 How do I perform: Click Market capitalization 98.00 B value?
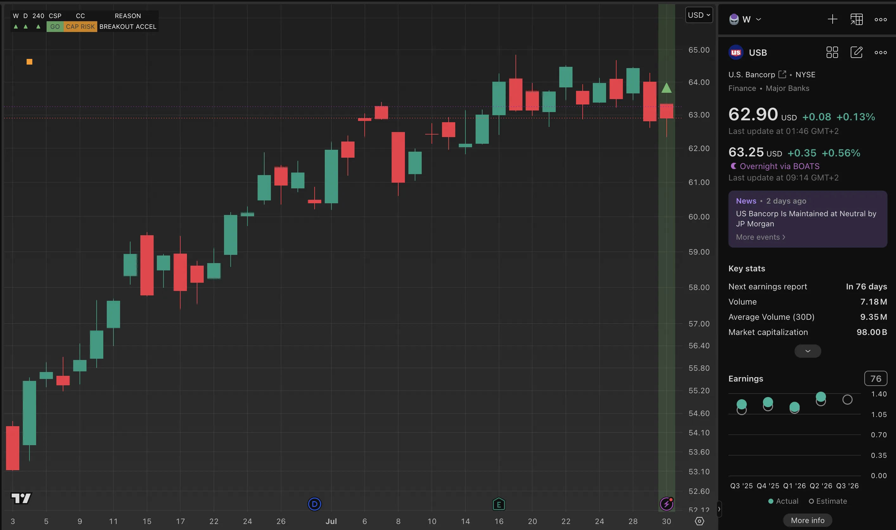pos(872,332)
